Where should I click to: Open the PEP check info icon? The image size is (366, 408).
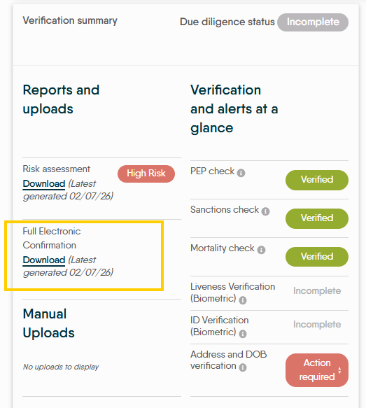241,173
